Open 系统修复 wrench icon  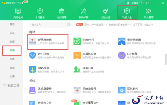click(83, 11)
